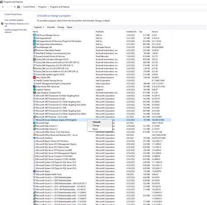
Task: Click the shield icon beside Turn Windows features
Action: click(x=2, y=24)
